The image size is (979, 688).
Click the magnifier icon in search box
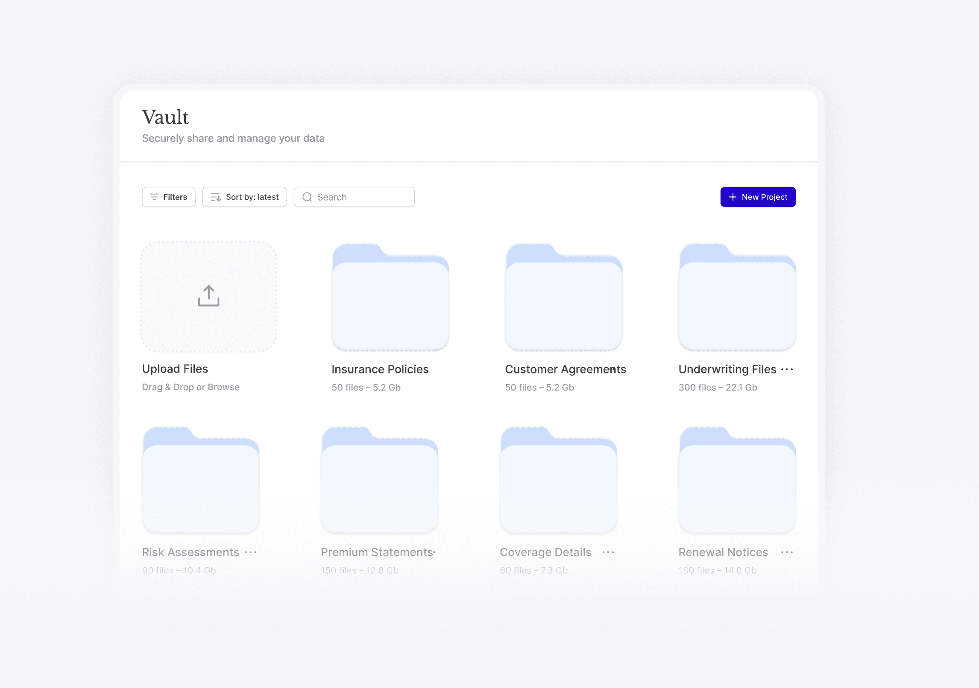(x=307, y=197)
